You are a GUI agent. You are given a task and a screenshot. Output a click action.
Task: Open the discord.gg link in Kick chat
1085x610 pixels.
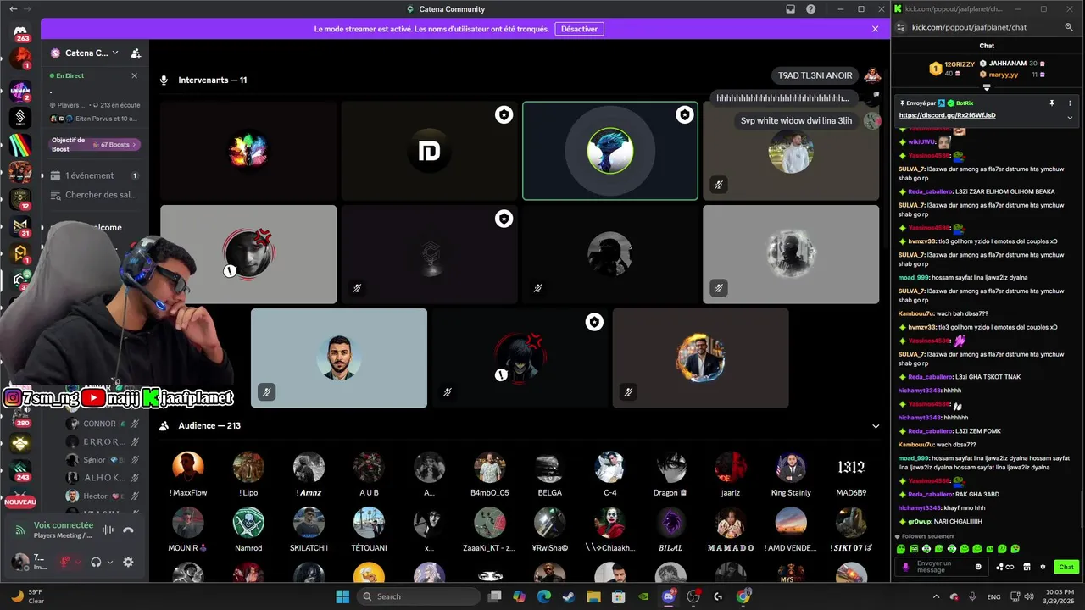[947, 115]
